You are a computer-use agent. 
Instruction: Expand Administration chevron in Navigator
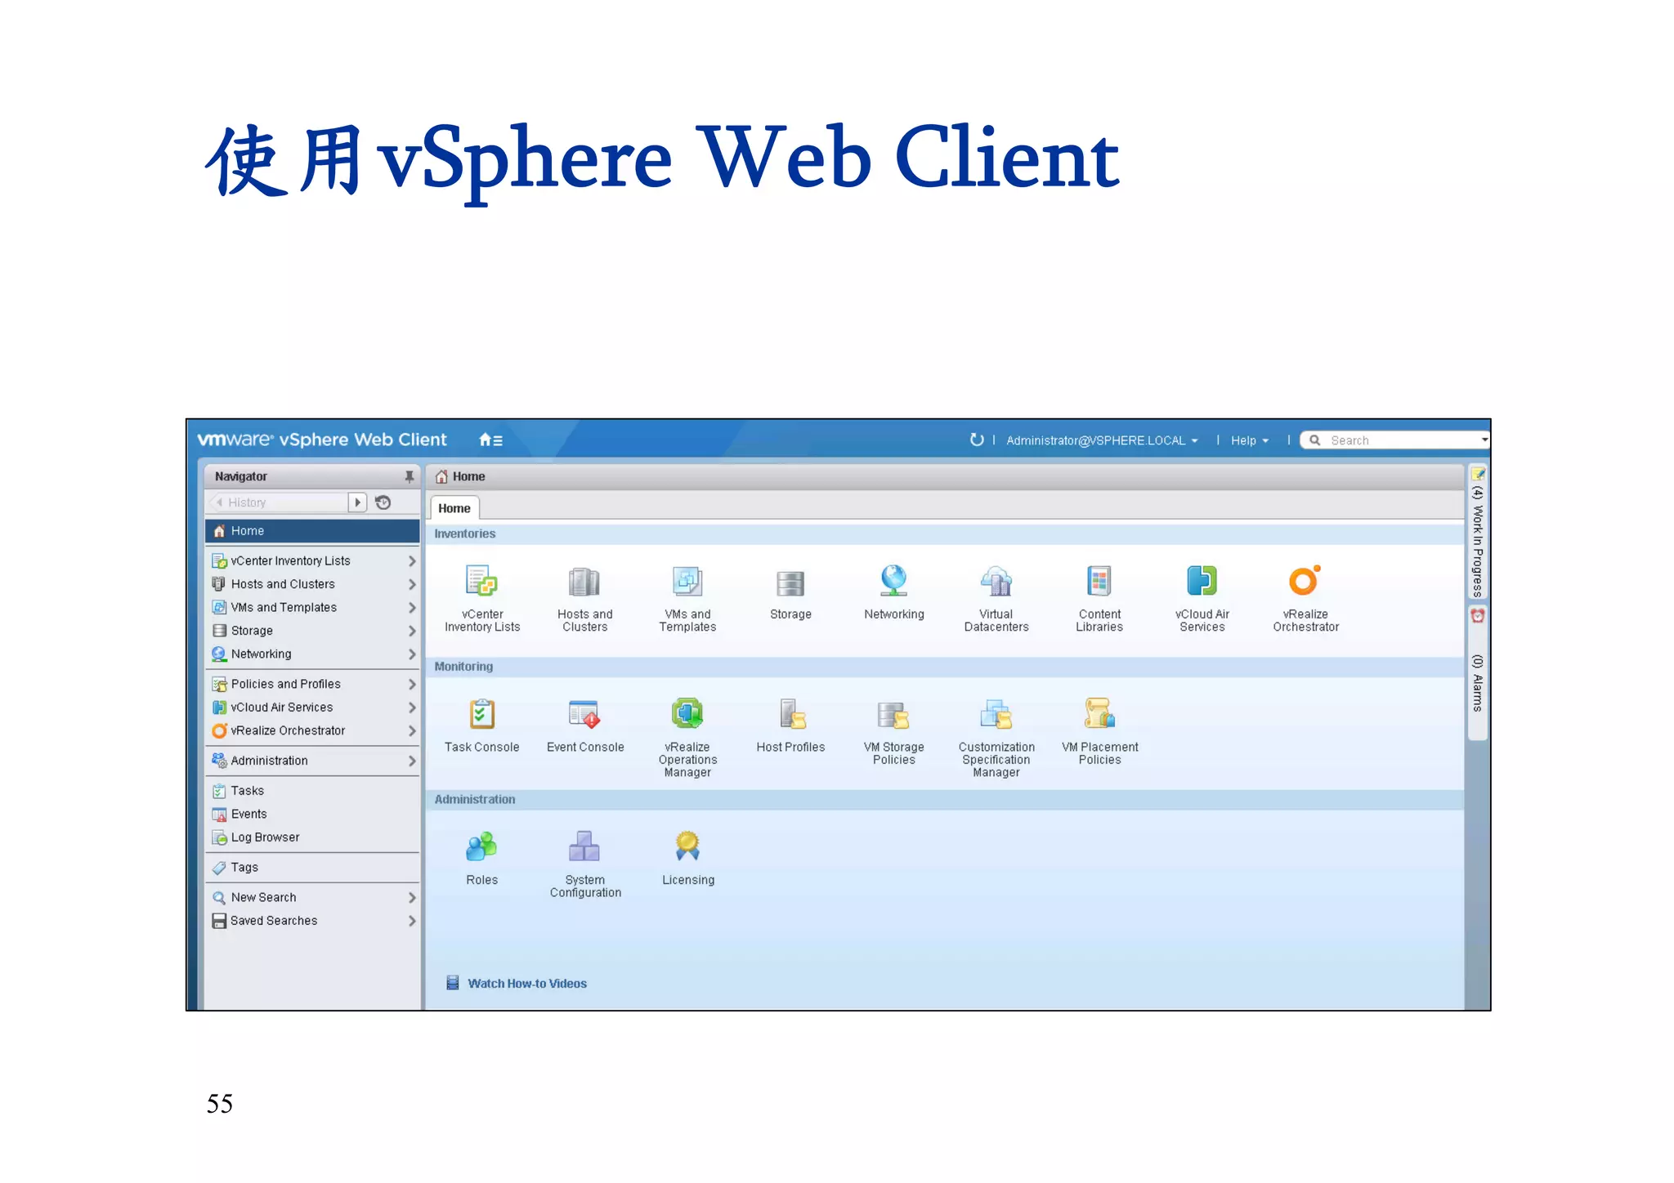pyautogui.click(x=412, y=761)
